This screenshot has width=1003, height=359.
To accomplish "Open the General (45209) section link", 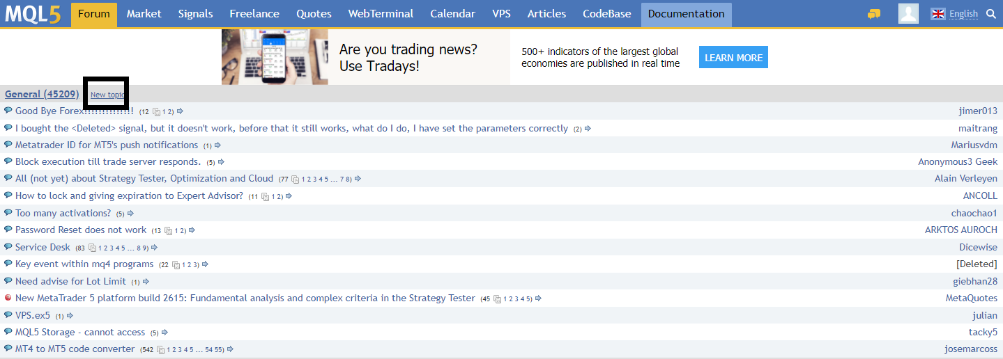I will [42, 94].
